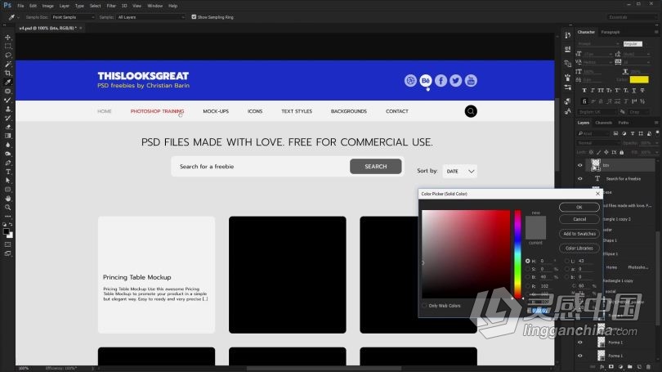Select the Path Selection tool

(7, 181)
